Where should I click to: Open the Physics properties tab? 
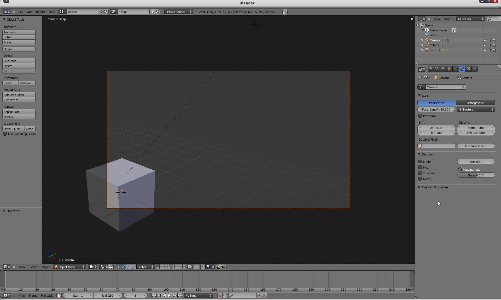point(474,69)
